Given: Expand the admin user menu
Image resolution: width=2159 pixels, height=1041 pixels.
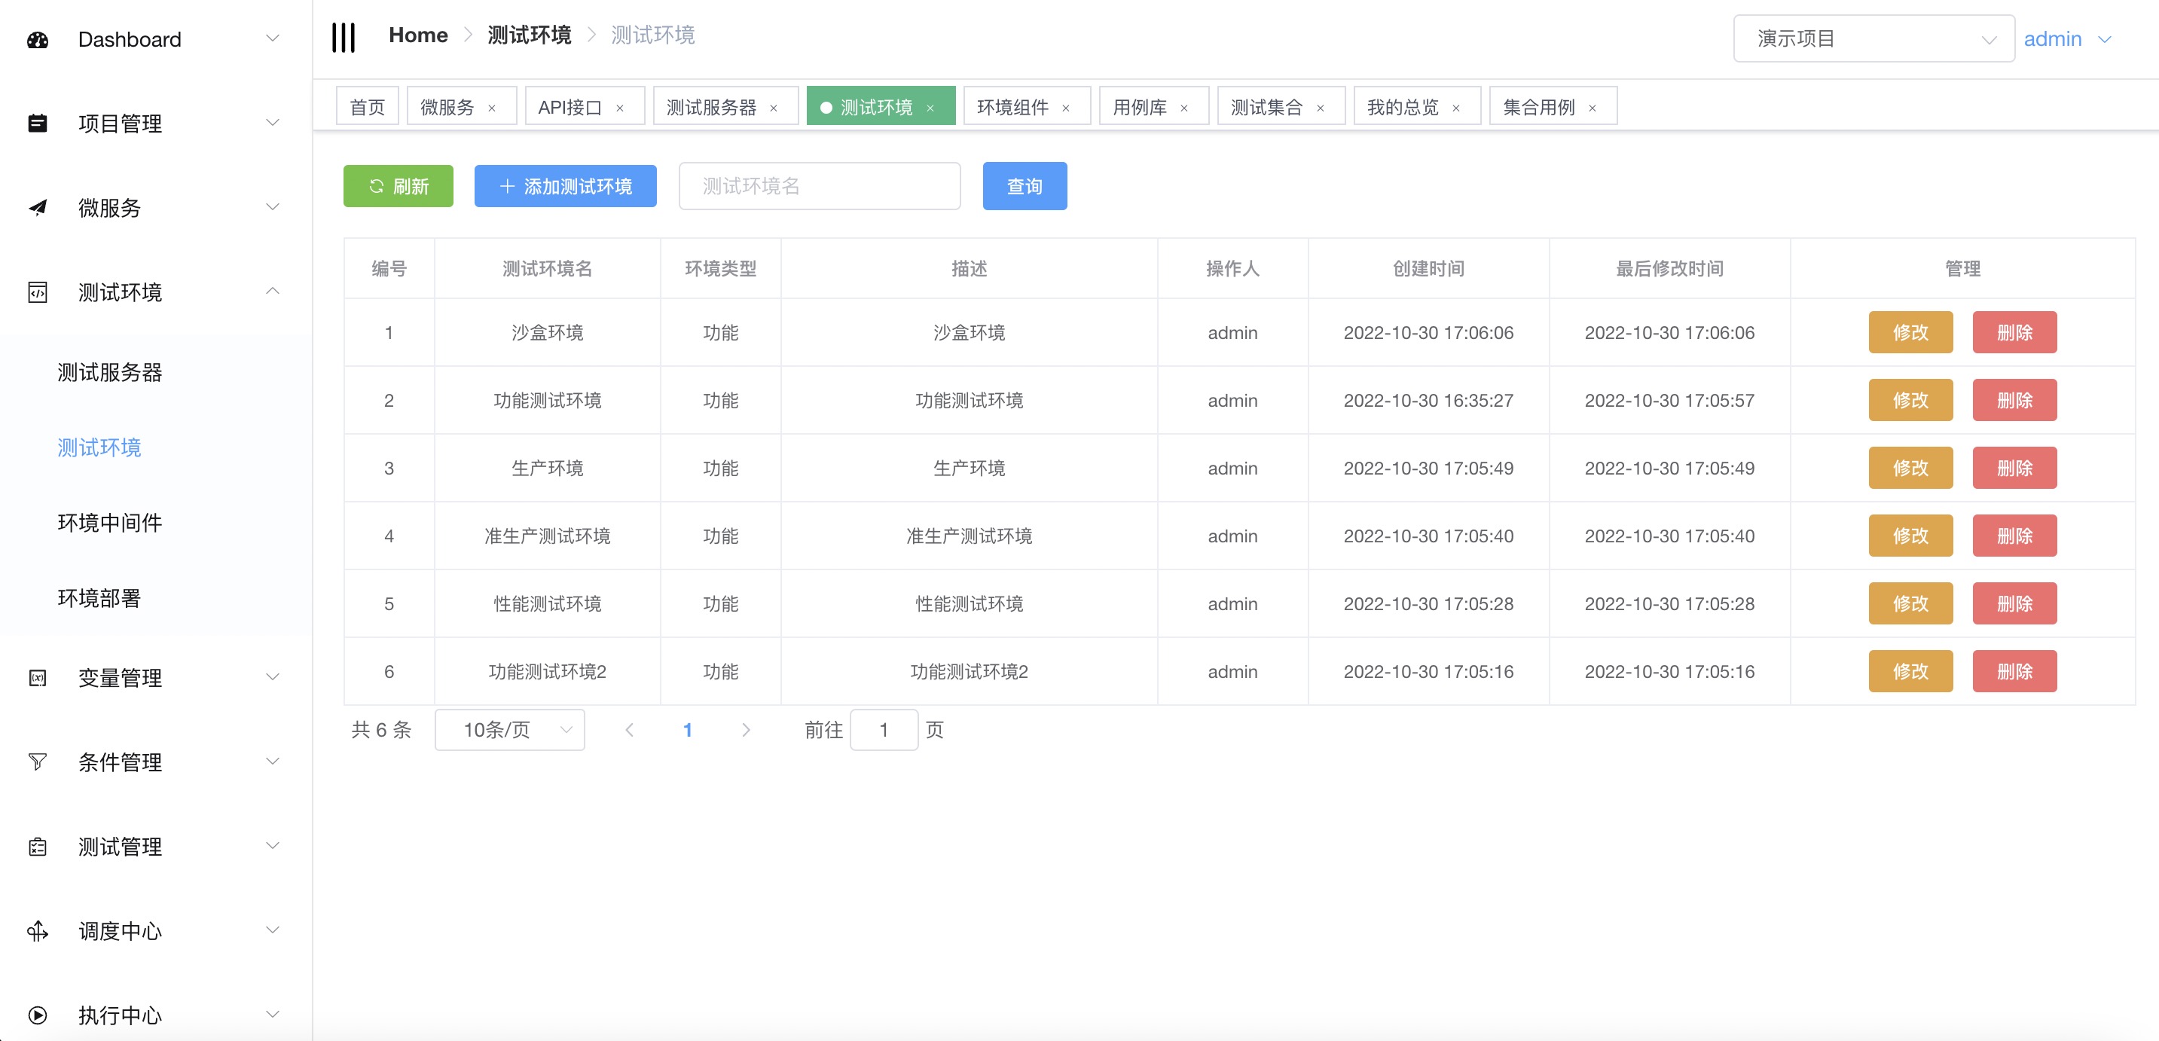Looking at the screenshot, I should [2067, 38].
